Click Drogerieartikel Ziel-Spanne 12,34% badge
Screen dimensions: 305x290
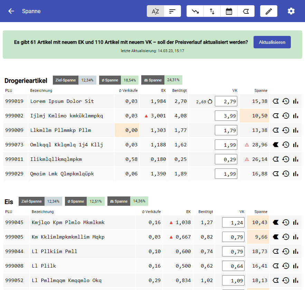(x=75, y=80)
